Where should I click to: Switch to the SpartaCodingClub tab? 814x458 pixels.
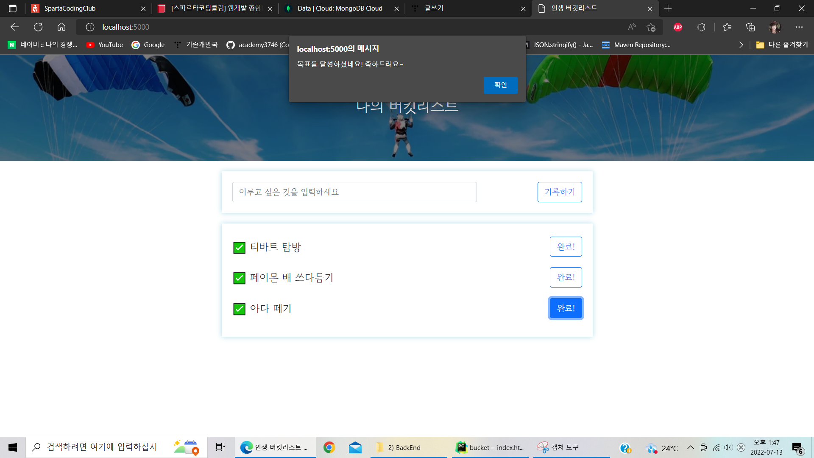pyautogui.click(x=85, y=8)
